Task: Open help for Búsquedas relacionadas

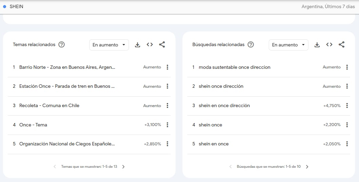Action: click(x=251, y=45)
